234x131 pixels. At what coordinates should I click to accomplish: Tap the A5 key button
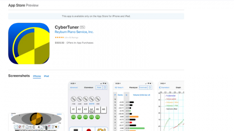[97, 110]
